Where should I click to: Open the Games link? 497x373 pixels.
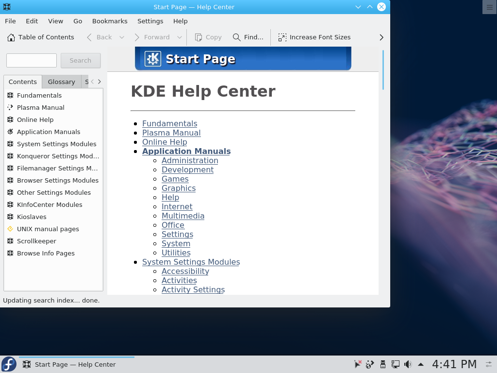[x=175, y=179]
